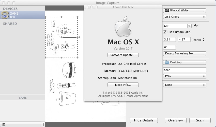The height and width of the screenshot is (127, 216).
Task: Open the None image correction dropdown
Action: pos(184,85)
